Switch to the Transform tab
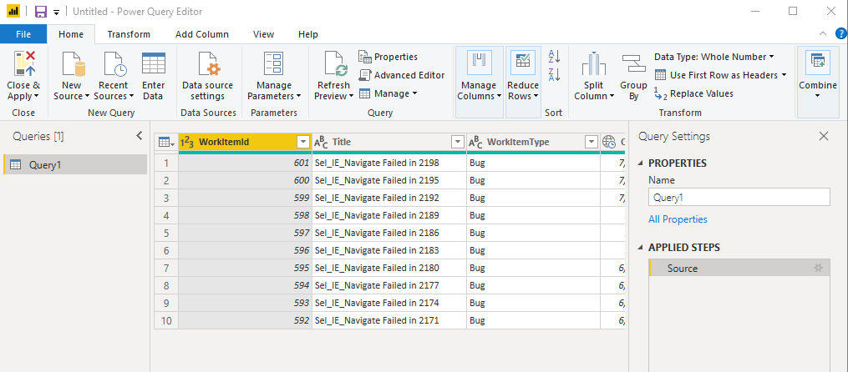Image resolution: width=848 pixels, height=372 pixels. point(129,34)
